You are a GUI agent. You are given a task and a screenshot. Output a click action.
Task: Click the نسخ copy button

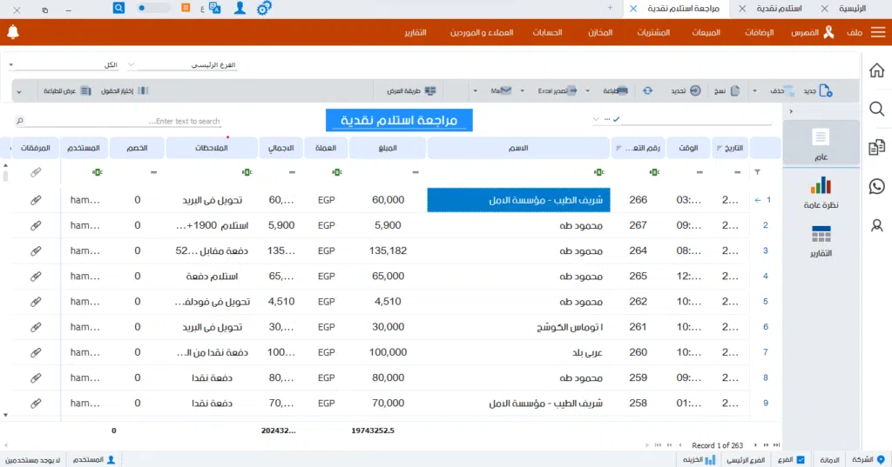tap(728, 90)
